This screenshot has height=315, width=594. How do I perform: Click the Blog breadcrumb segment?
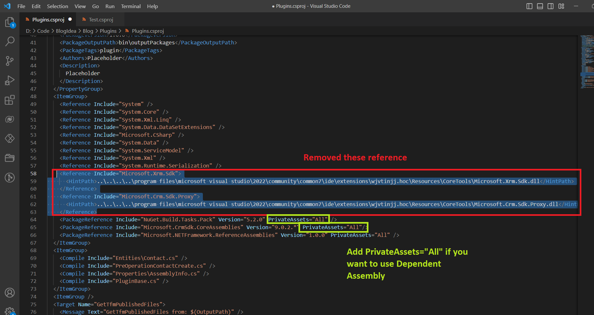click(x=88, y=31)
